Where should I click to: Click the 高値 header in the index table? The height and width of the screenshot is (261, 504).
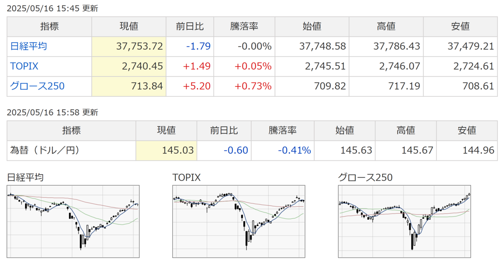pyautogui.click(x=386, y=26)
